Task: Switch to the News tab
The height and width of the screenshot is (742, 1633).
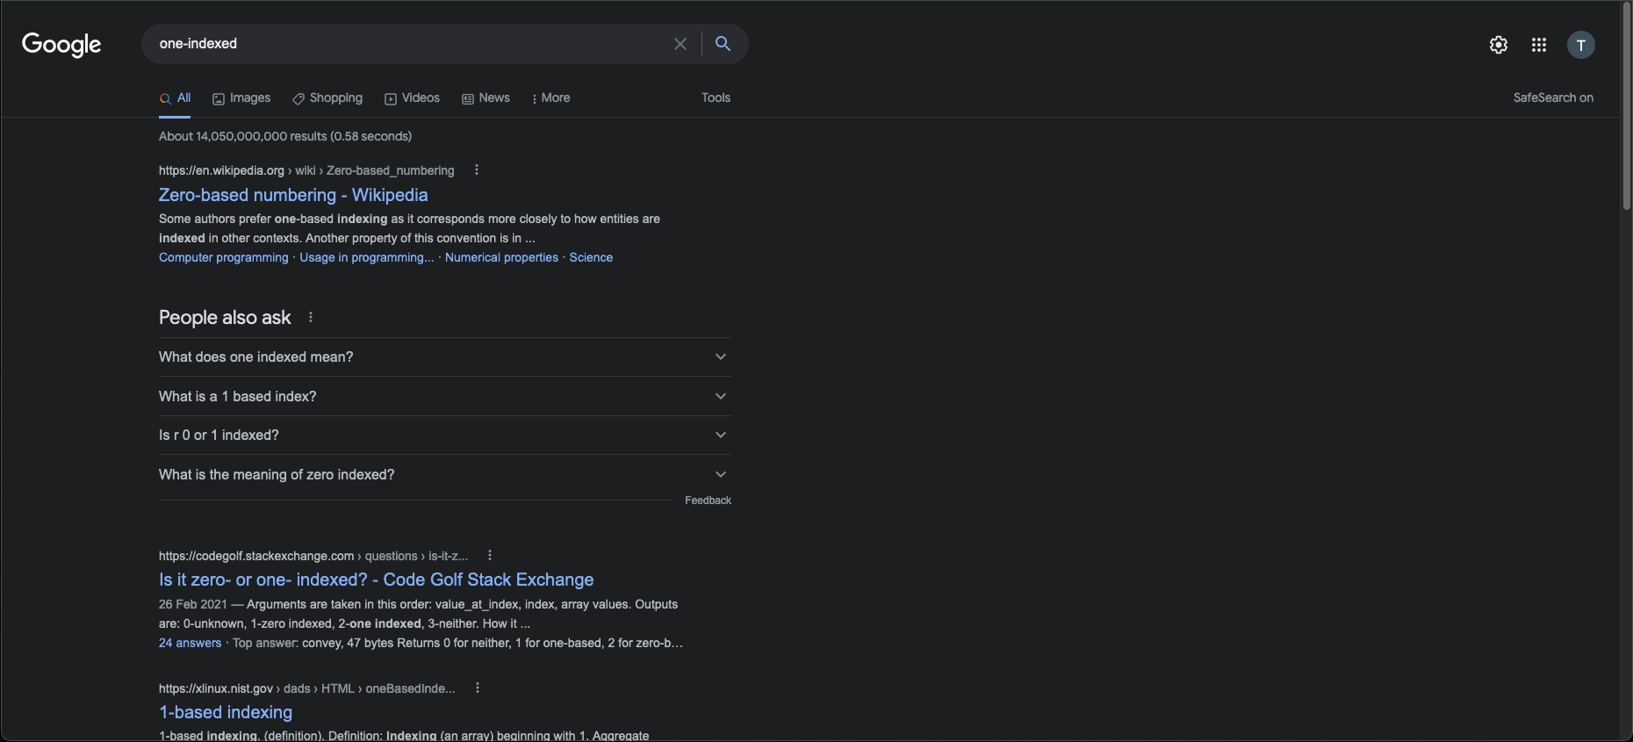Action: [486, 97]
